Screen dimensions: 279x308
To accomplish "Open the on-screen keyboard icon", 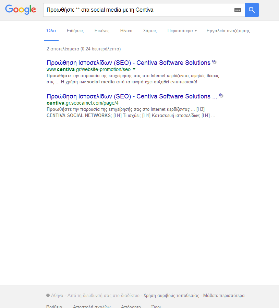I will coord(238,10).
